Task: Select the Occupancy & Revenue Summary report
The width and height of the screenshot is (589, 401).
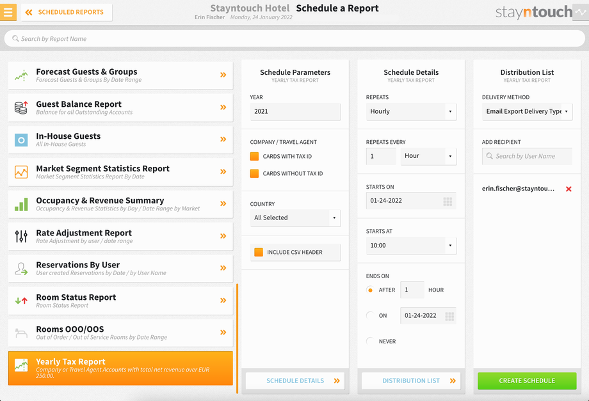Action: pyautogui.click(x=120, y=205)
